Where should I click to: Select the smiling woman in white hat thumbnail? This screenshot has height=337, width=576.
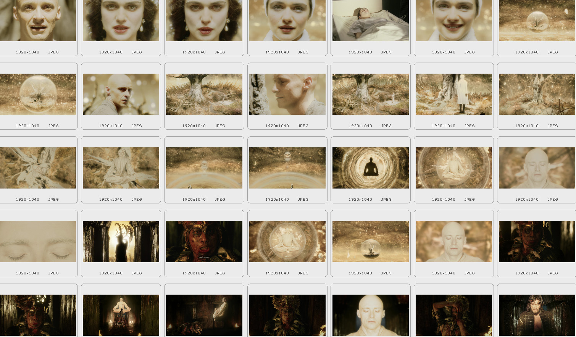[453, 21]
